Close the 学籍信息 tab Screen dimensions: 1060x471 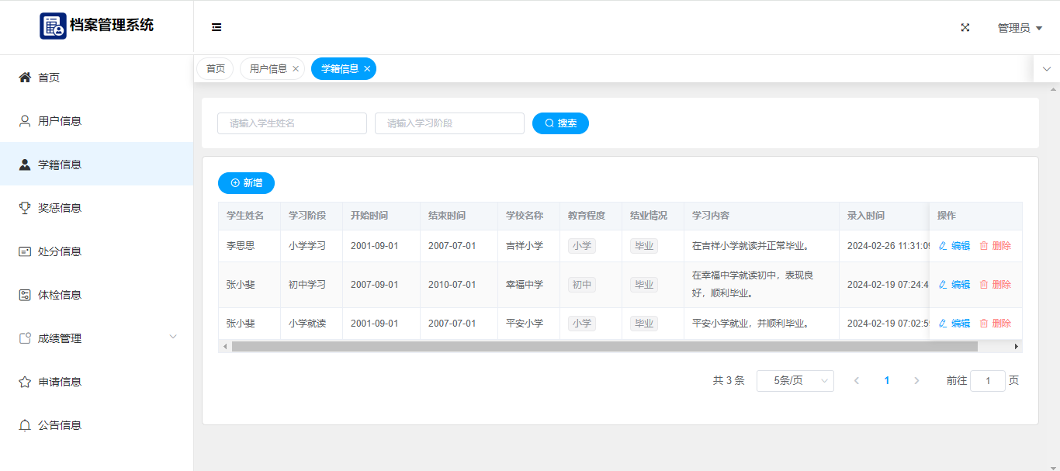click(x=367, y=69)
